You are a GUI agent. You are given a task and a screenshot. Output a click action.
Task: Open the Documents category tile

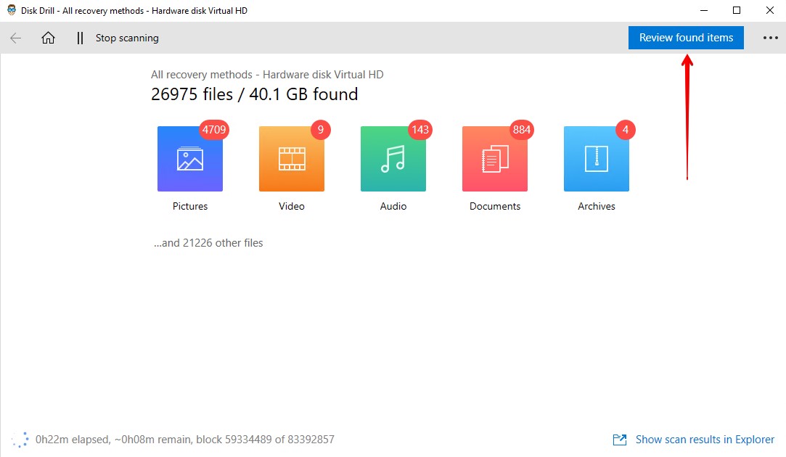pyautogui.click(x=495, y=159)
